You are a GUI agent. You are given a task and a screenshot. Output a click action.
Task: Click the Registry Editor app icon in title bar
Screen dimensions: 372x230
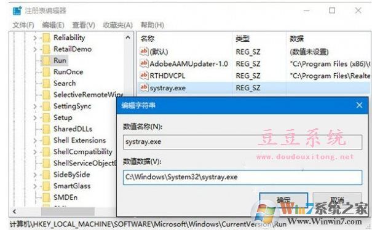(x=17, y=10)
